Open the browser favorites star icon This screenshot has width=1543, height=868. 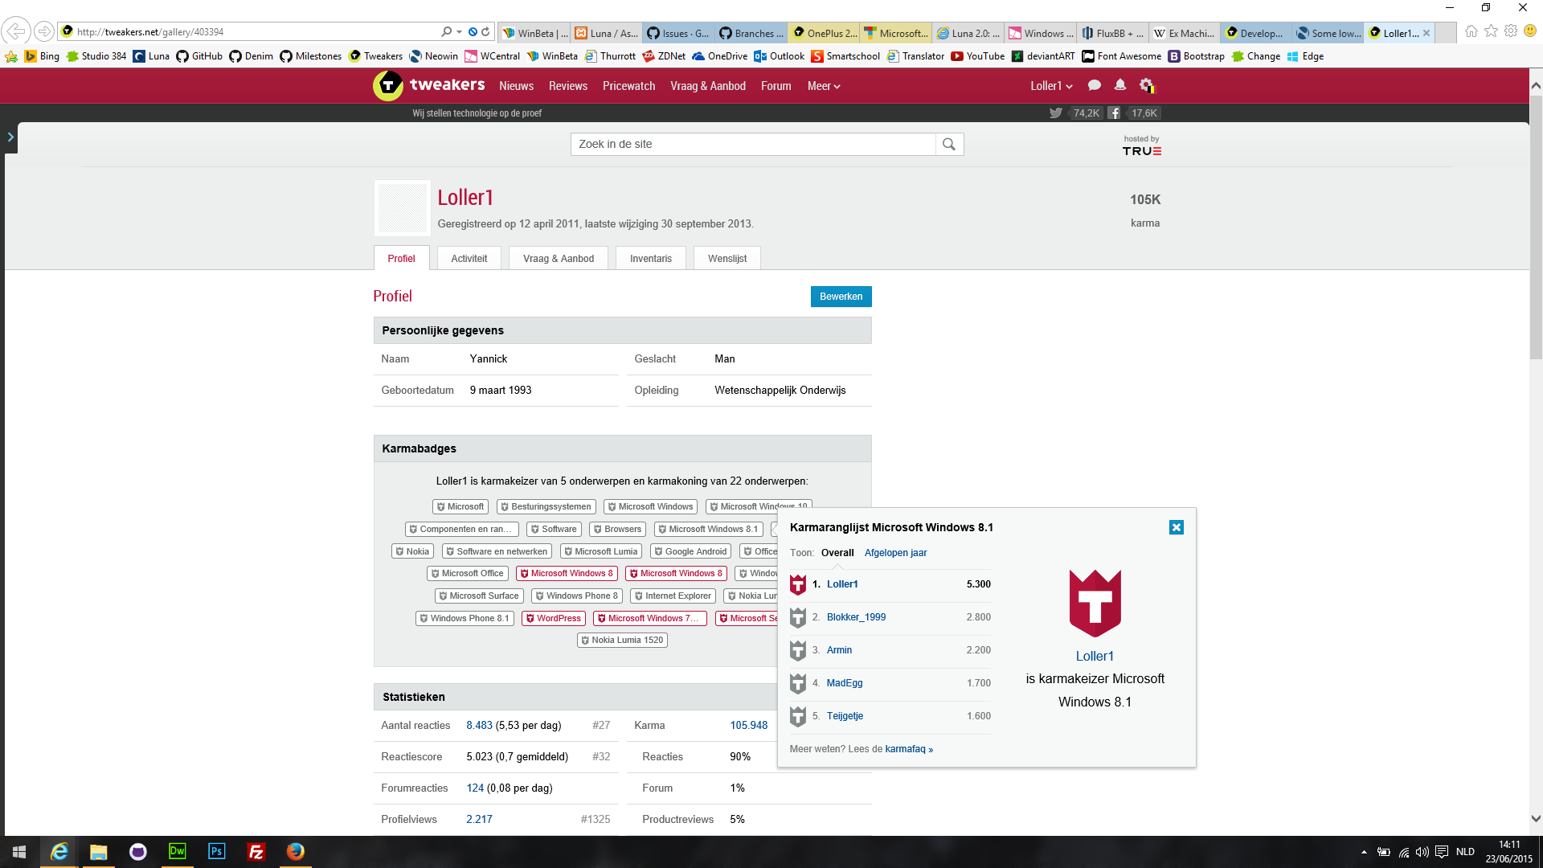point(1491,31)
